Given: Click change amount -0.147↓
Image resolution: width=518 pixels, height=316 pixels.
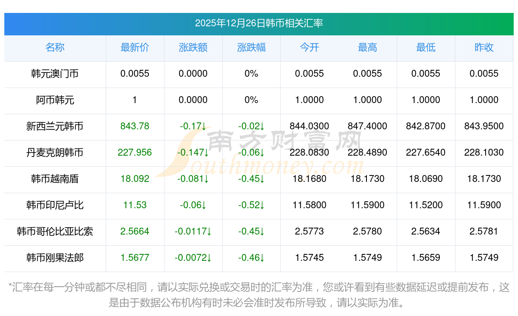Looking at the screenshot, I should pyautogui.click(x=193, y=153).
